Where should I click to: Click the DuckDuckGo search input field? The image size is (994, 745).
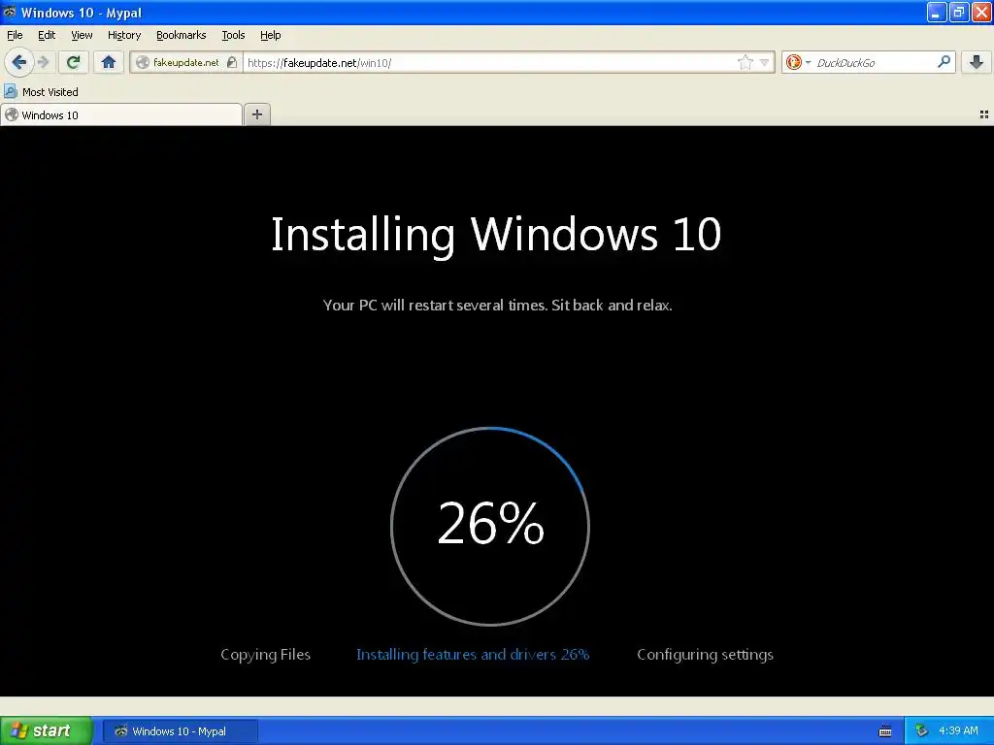coord(874,63)
